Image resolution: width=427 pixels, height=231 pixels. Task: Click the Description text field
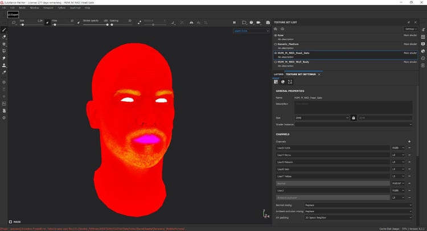(x=354, y=107)
